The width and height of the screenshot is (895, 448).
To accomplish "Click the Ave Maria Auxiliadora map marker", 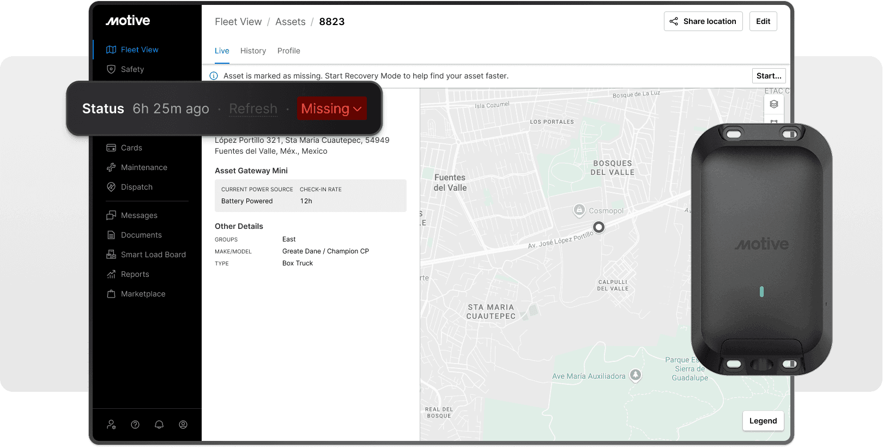I will pos(636,375).
